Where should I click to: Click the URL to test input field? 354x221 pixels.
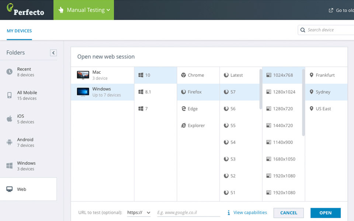click(x=188, y=213)
